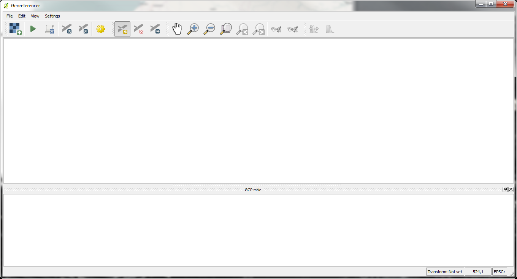The height and width of the screenshot is (279, 517).
Task: Open the Edit menu
Action: (x=22, y=16)
